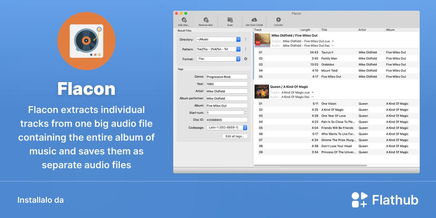The width and height of the screenshot is (436, 218).
Task: Click the Queen / A Kind Of Magic heading
Action: 289,87
